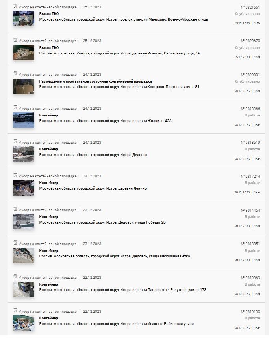Open 'Вывоз ТКО' report at Исаково, Рябиновая улица, 4А

click(x=49, y=48)
